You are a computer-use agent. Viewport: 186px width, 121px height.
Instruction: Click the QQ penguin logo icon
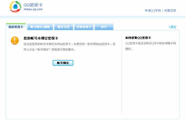15,7
